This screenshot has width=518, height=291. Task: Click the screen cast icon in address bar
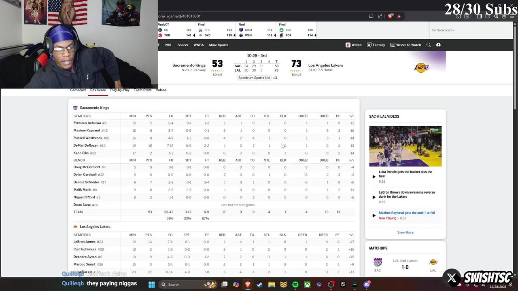point(371,16)
